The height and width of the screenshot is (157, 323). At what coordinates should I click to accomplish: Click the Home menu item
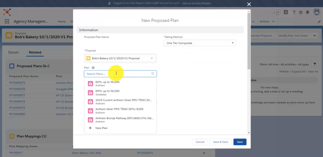[62, 21]
